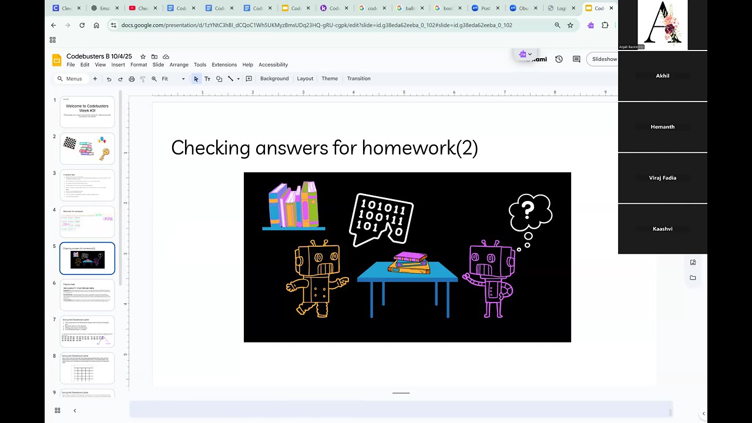Collapse the filmstrip with arrow icon

coord(75,410)
